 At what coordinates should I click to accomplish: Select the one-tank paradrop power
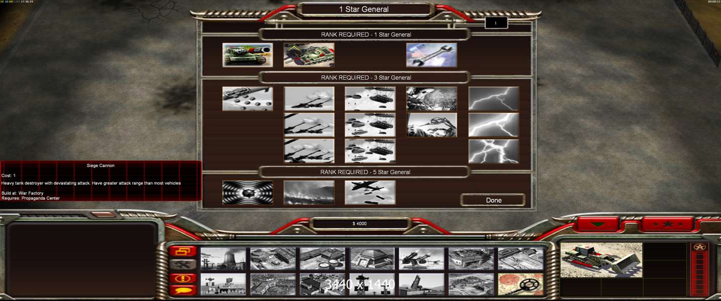tap(370, 99)
